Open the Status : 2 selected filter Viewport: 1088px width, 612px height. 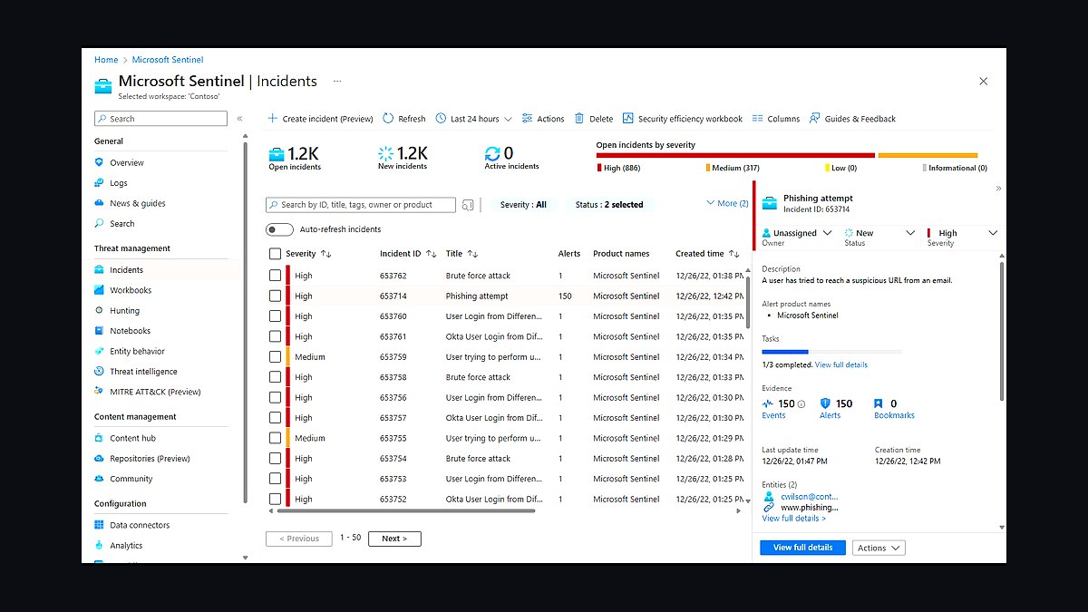tap(609, 205)
